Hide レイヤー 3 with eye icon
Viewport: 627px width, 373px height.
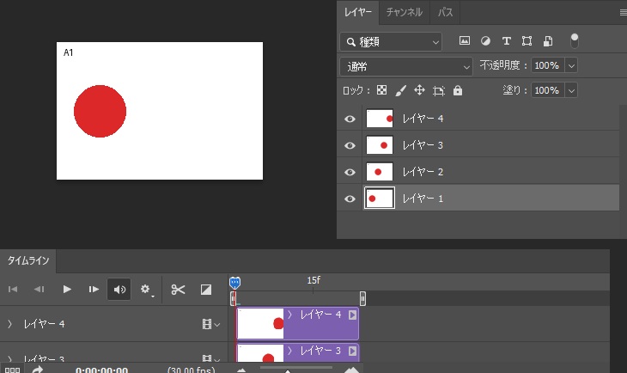350,145
